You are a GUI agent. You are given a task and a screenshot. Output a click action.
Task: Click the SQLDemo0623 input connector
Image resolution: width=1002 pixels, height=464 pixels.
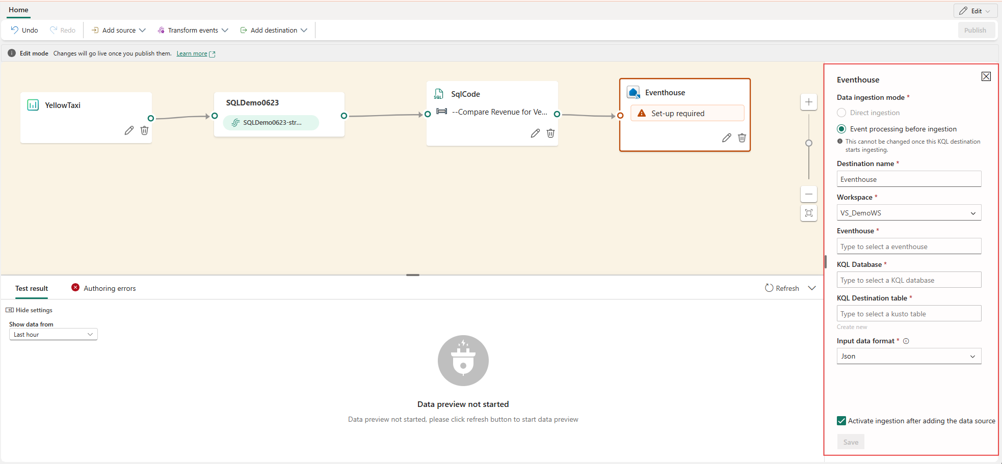(x=215, y=116)
